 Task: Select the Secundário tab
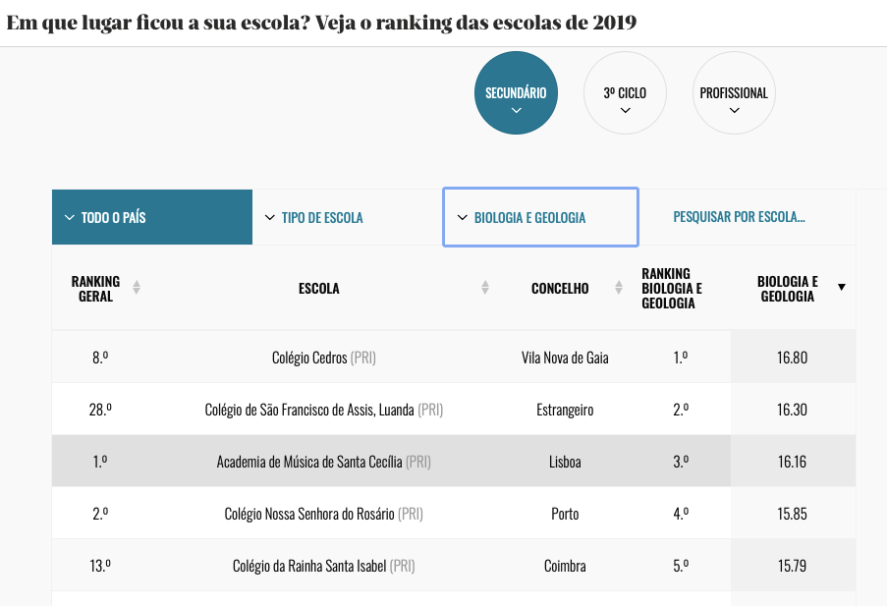[x=516, y=92]
